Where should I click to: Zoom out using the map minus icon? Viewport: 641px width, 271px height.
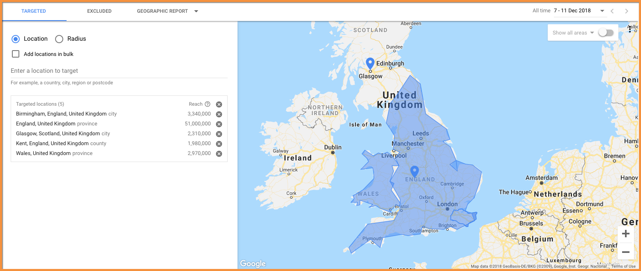pyautogui.click(x=625, y=252)
